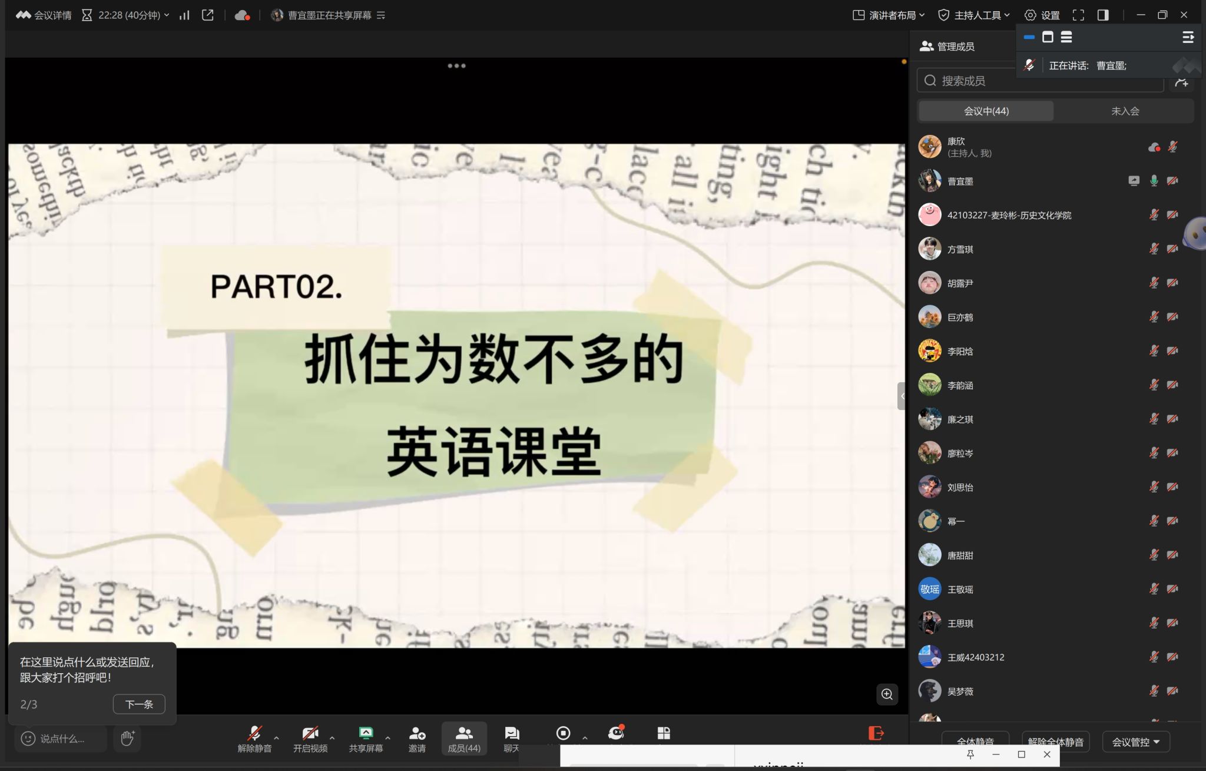
Task: Click the apps grid icon in toolbar
Action: (x=664, y=733)
